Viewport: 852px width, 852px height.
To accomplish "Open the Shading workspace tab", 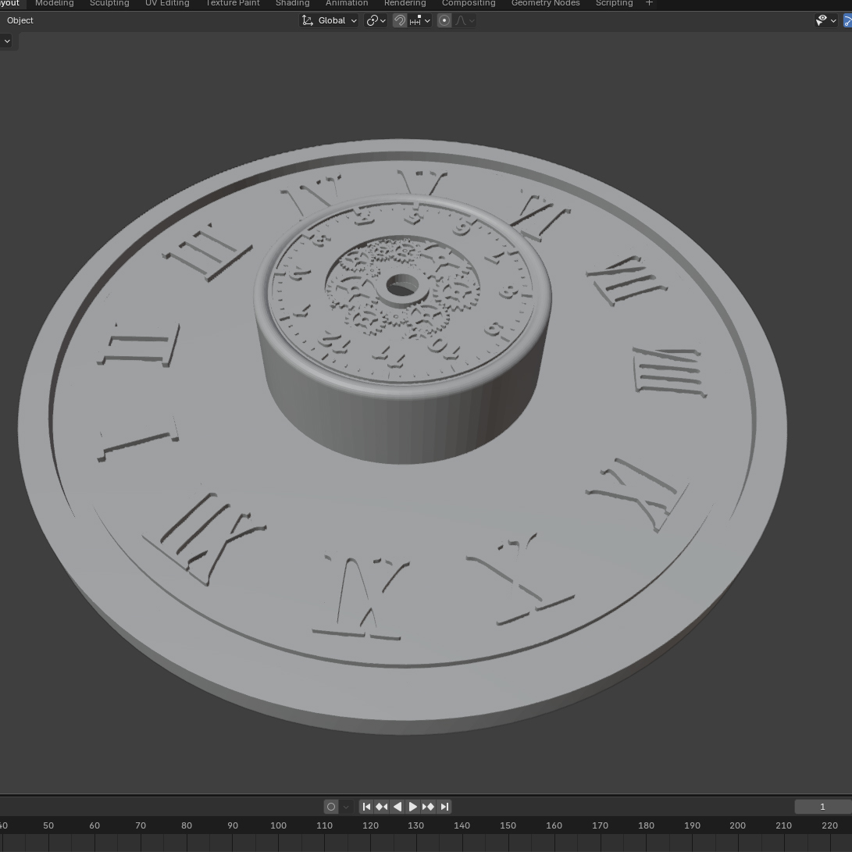I will [292, 3].
